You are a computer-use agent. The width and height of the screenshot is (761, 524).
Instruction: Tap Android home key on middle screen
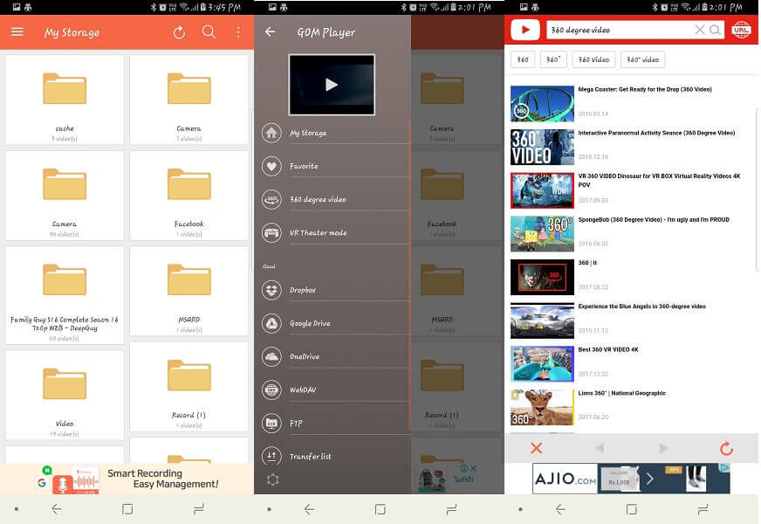click(x=380, y=509)
